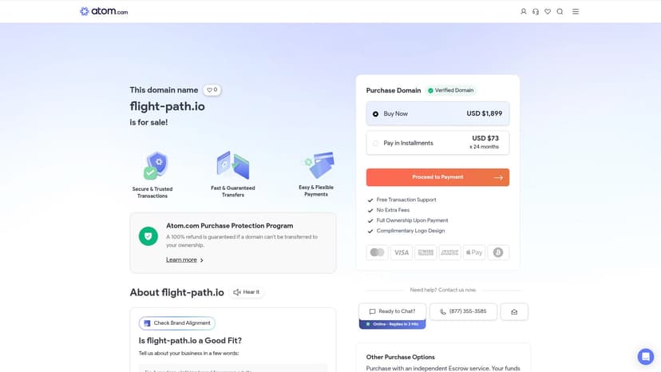
Task: Select the Buy Now radio option
Action: pyautogui.click(x=376, y=114)
